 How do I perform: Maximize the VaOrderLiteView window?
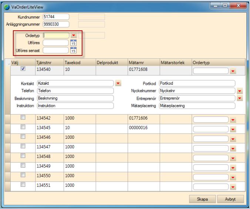point(225,6)
